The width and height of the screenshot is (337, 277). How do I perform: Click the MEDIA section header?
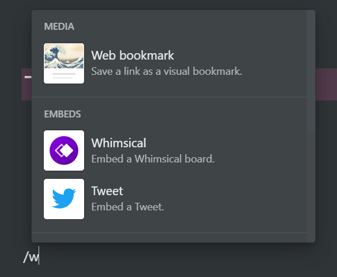pyautogui.click(x=59, y=26)
